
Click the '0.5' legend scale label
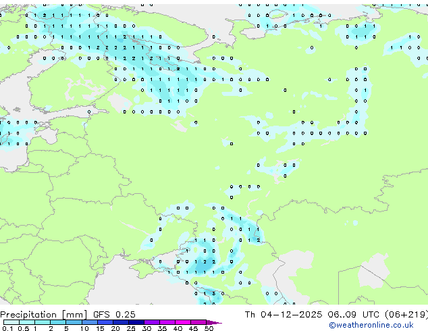[x=24, y=328]
